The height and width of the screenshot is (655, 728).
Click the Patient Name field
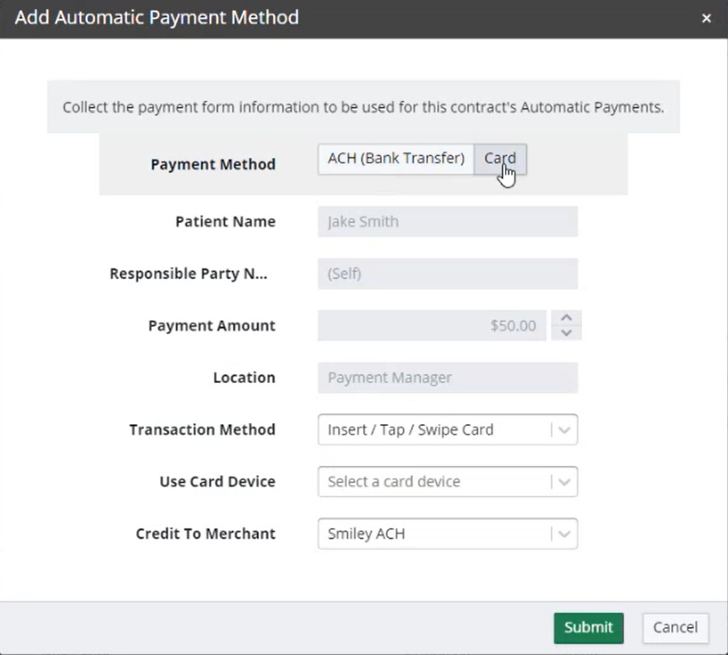[447, 221]
